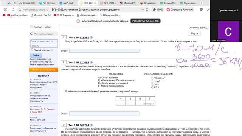Switch to the Microsoft Word tab
Viewport: 242px width, 136px height.
(x=128, y=3)
